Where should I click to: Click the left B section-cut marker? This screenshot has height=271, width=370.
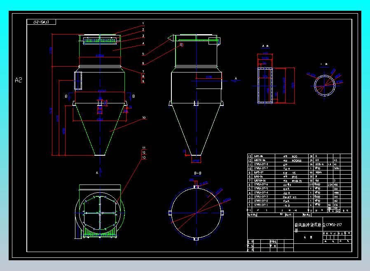(x=66, y=96)
